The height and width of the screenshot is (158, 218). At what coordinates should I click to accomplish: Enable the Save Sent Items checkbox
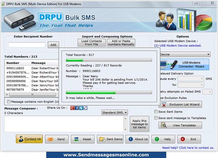coord(156,112)
